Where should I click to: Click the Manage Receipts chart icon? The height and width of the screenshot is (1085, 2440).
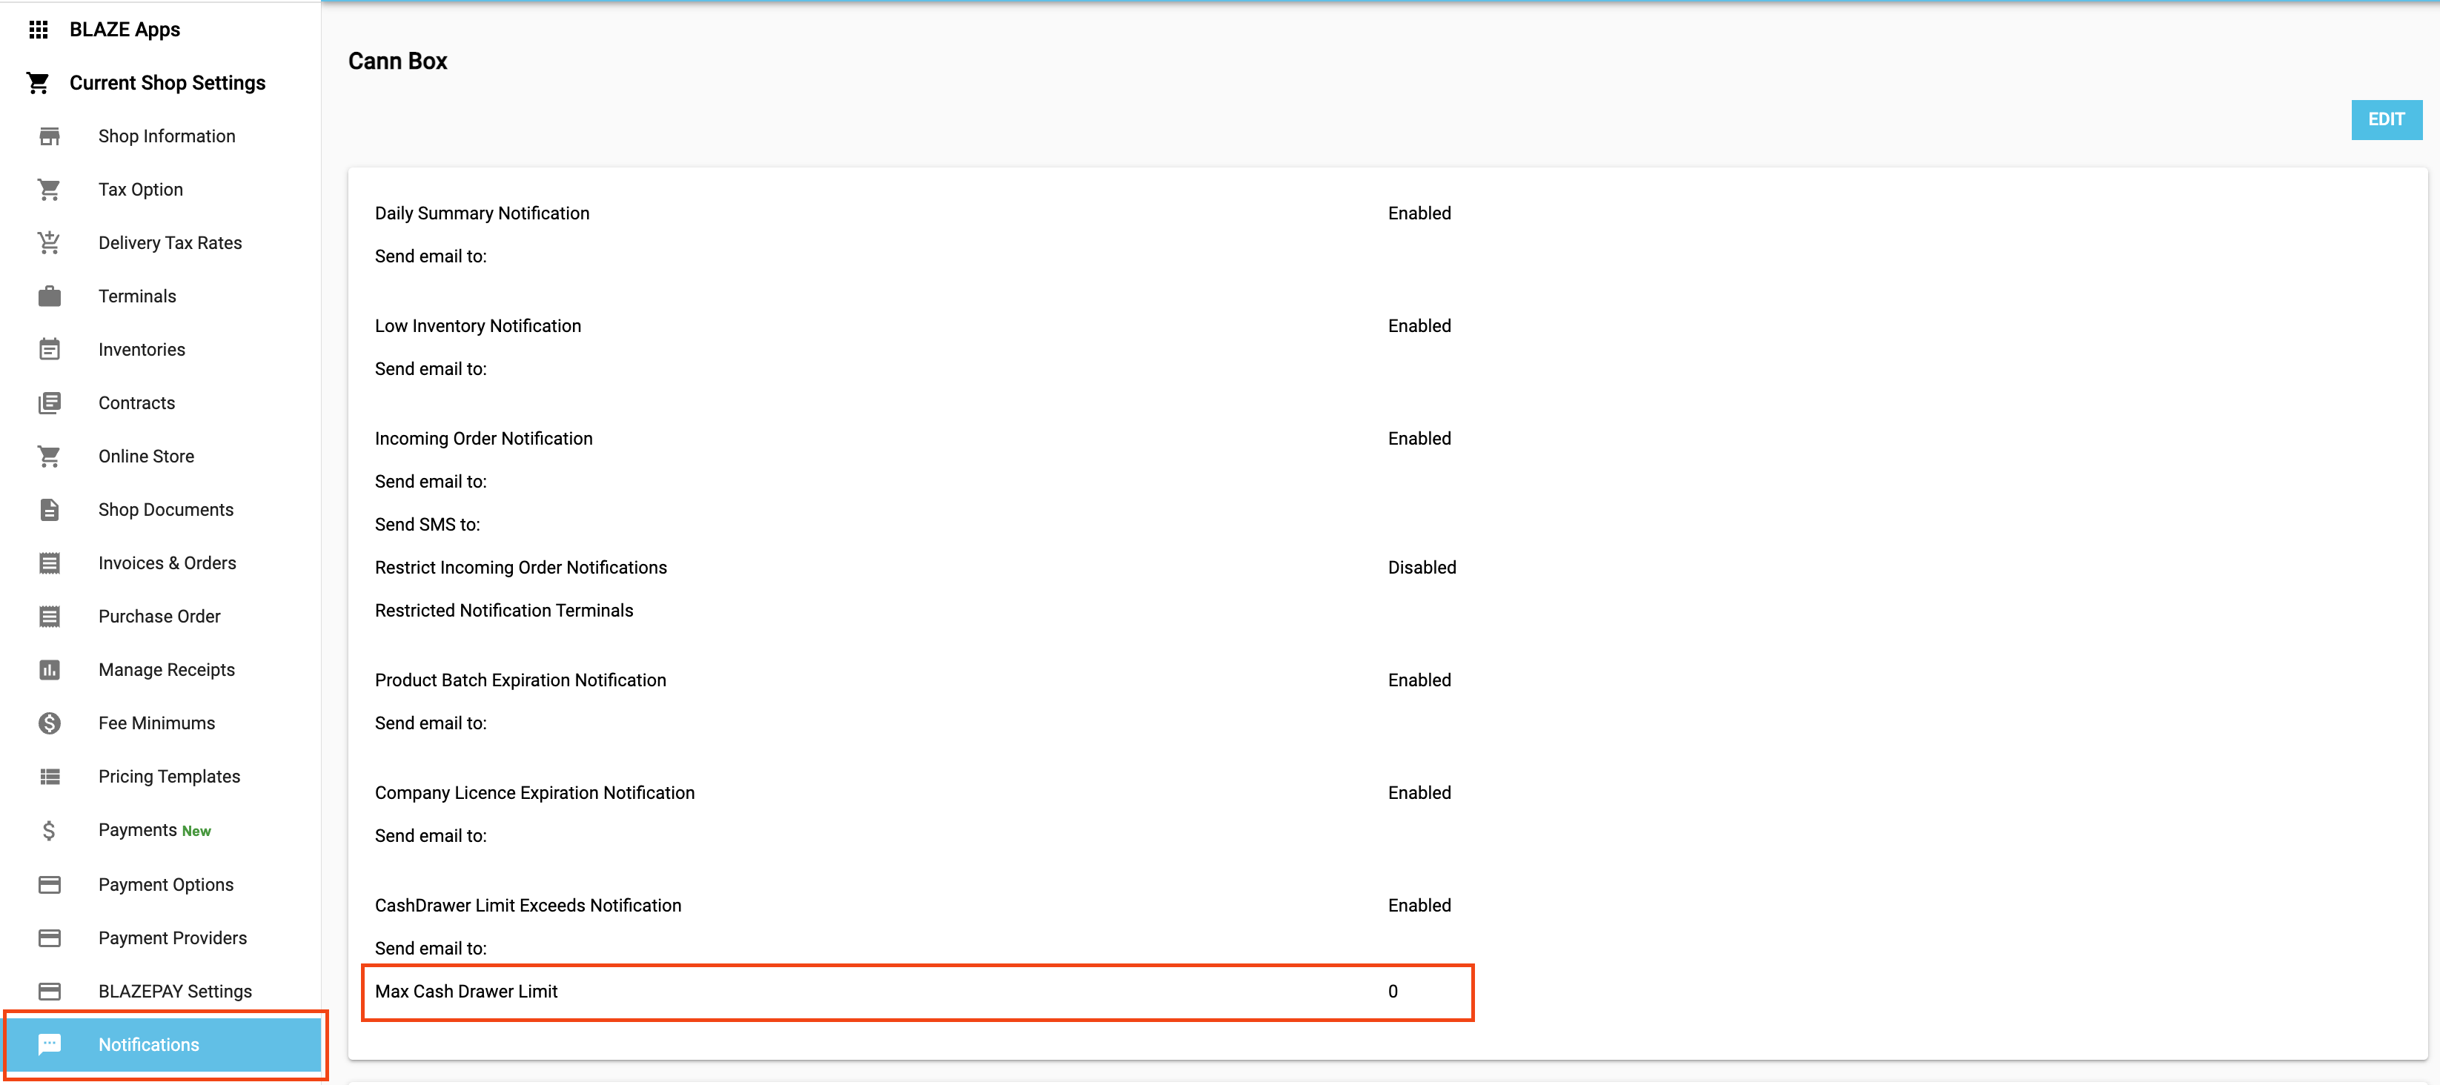click(x=49, y=670)
